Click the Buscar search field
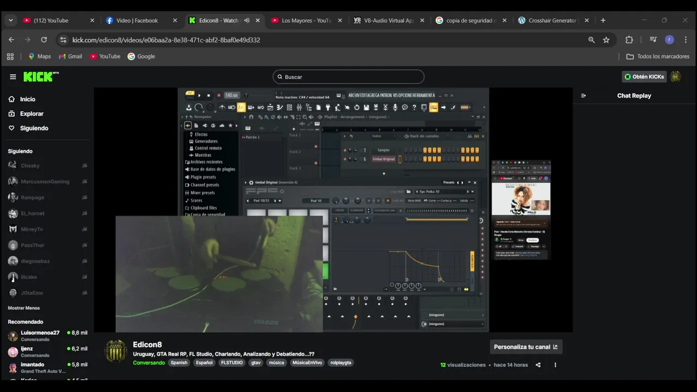 click(348, 77)
